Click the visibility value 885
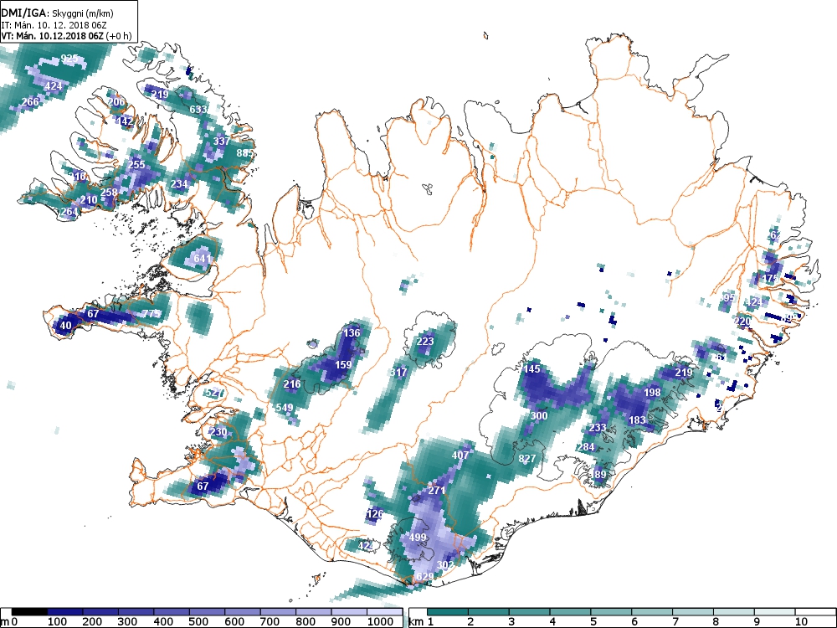Screen dimensions: 837x628 click(x=244, y=153)
